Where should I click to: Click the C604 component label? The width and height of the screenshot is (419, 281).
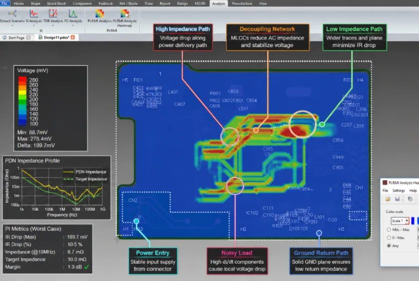point(251,100)
